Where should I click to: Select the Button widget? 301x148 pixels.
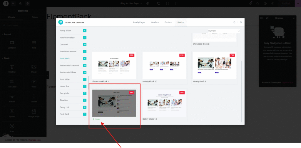[12, 98]
